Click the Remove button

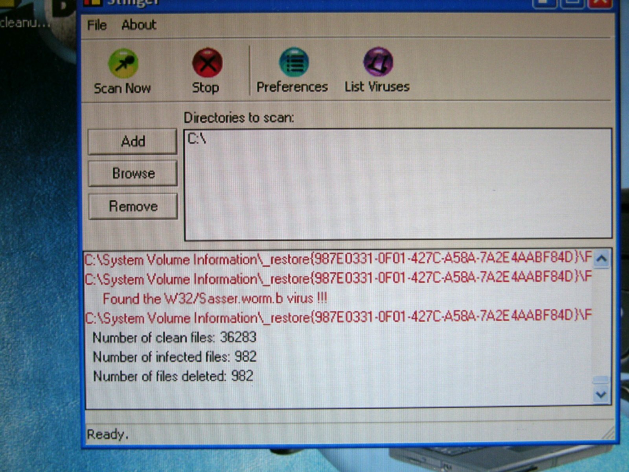pyautogui.click(x=133, y=206)
